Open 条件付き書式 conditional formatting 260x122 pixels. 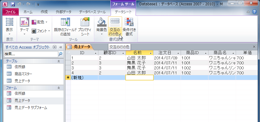pyautogui.click(x=129, y=27)
